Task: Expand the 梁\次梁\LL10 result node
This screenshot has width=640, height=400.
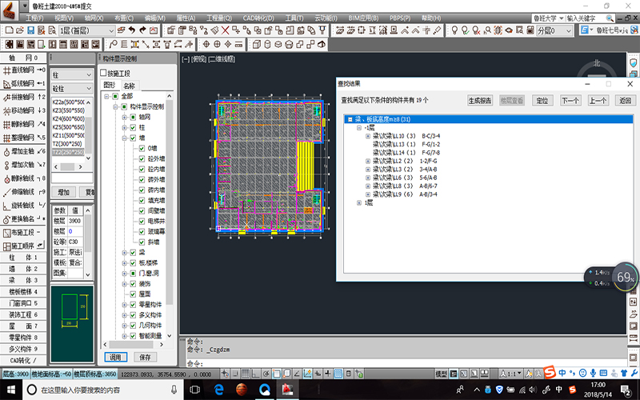Action: click(x=368, y=136)
